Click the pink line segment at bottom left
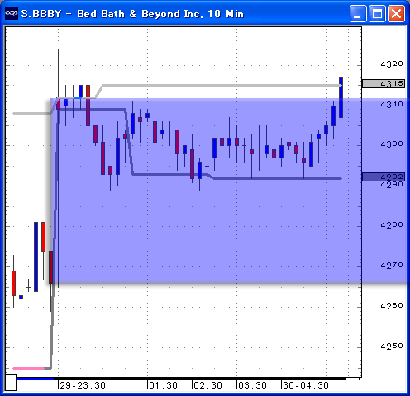The image size is (410, 396). pos(28,368)
